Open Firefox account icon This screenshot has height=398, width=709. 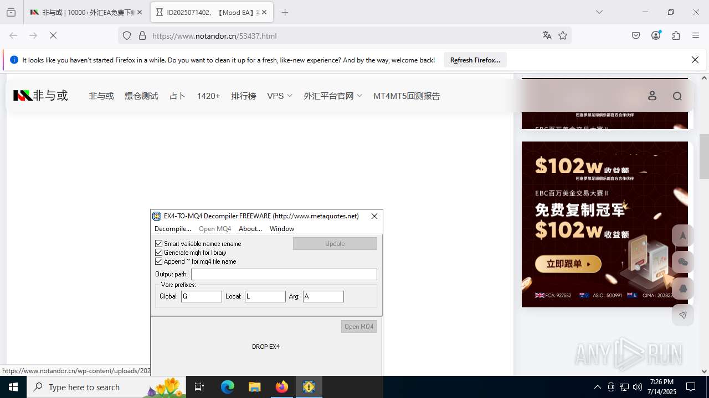656,35
